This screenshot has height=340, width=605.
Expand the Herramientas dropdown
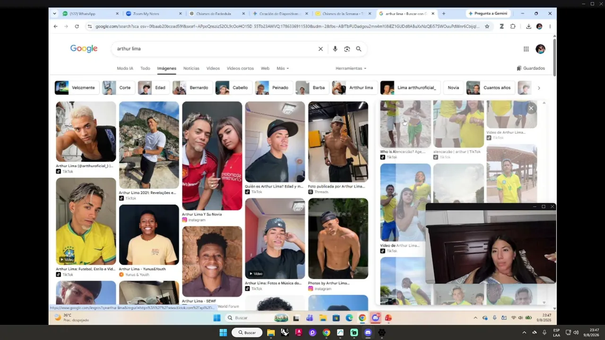[x=351, y=68]
